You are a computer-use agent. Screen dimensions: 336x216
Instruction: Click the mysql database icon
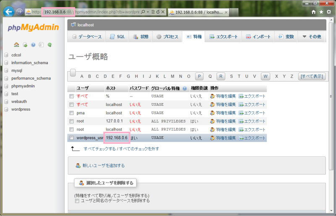(6, 70)
